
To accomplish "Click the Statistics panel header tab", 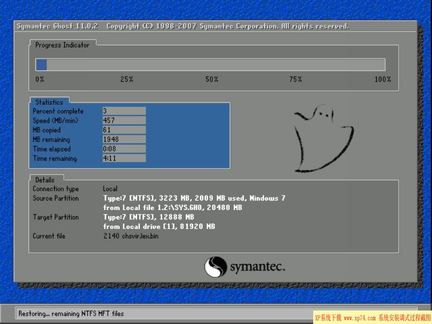I will pyautogui.click(x=50, y=102).
